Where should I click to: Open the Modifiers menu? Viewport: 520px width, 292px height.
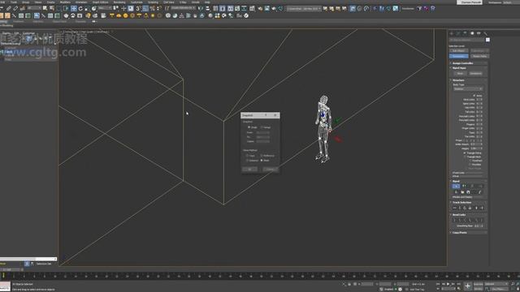(65, 2)
